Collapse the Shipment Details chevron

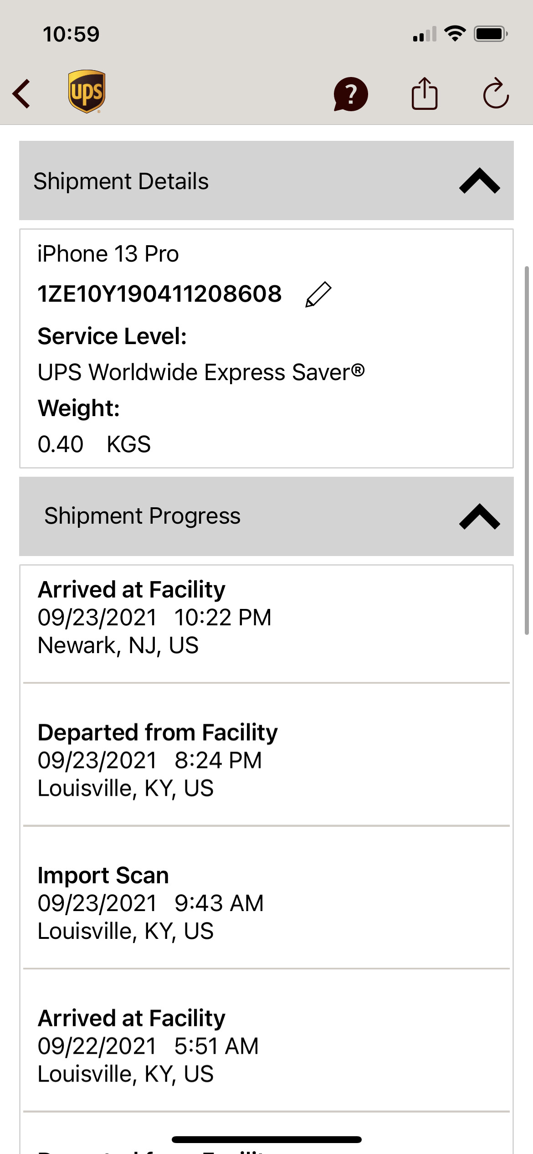(479, 181)
